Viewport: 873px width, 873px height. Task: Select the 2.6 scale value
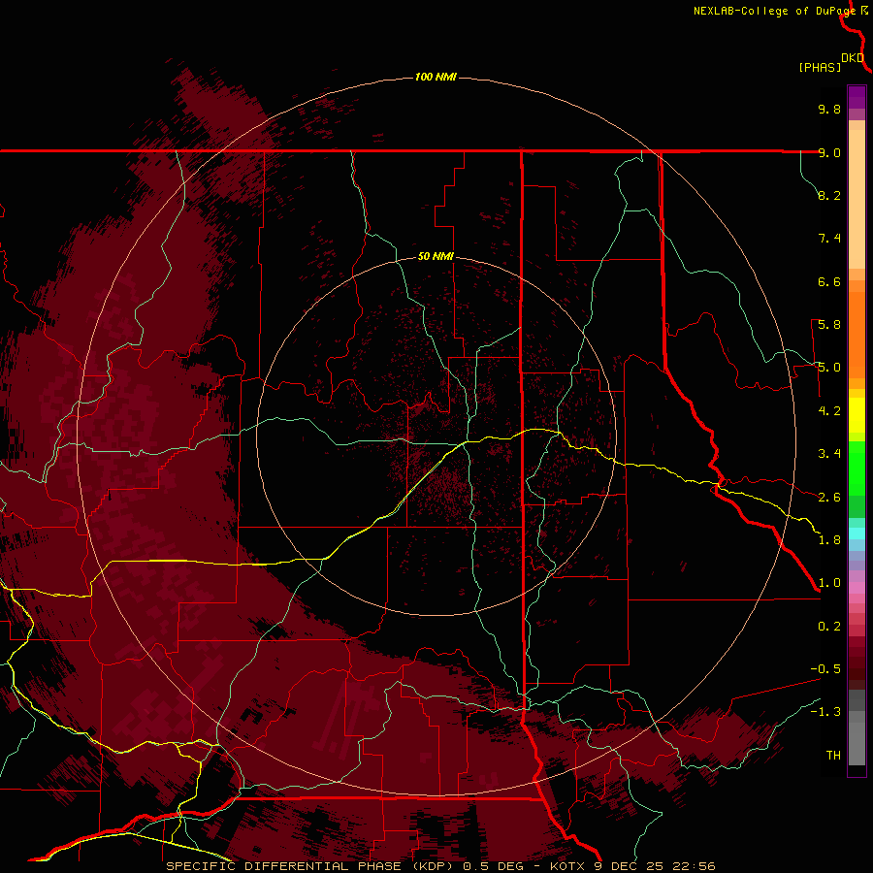(x=829, y=498)
